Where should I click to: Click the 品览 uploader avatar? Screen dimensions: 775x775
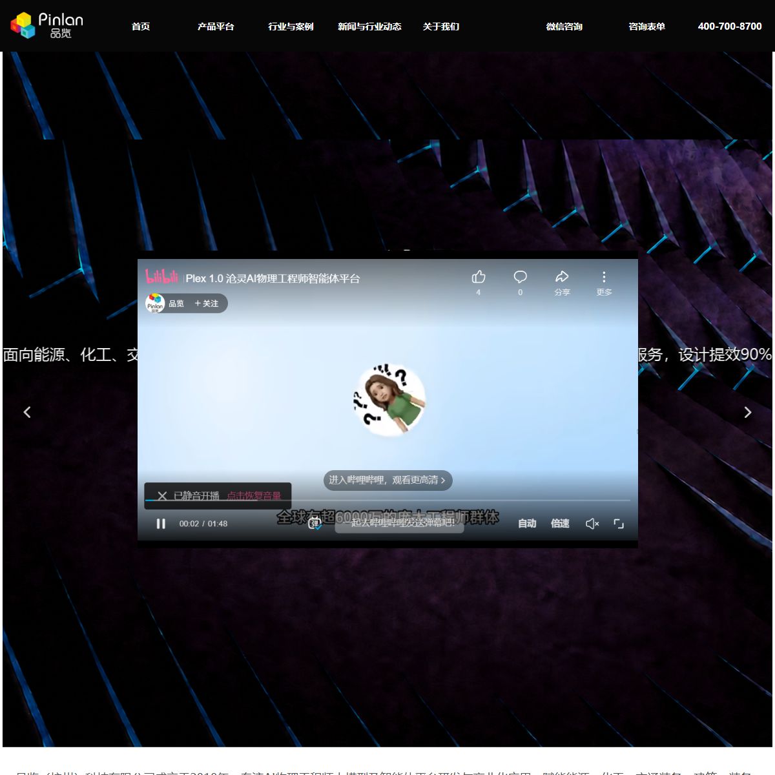(155, 303)
